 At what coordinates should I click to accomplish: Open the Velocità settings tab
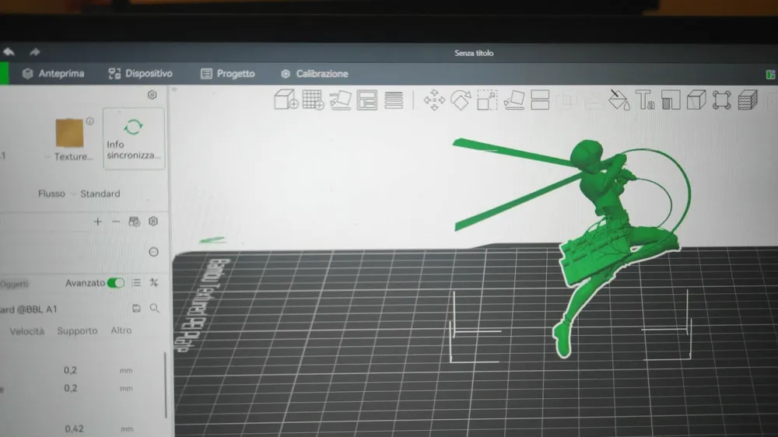point(26,331)
